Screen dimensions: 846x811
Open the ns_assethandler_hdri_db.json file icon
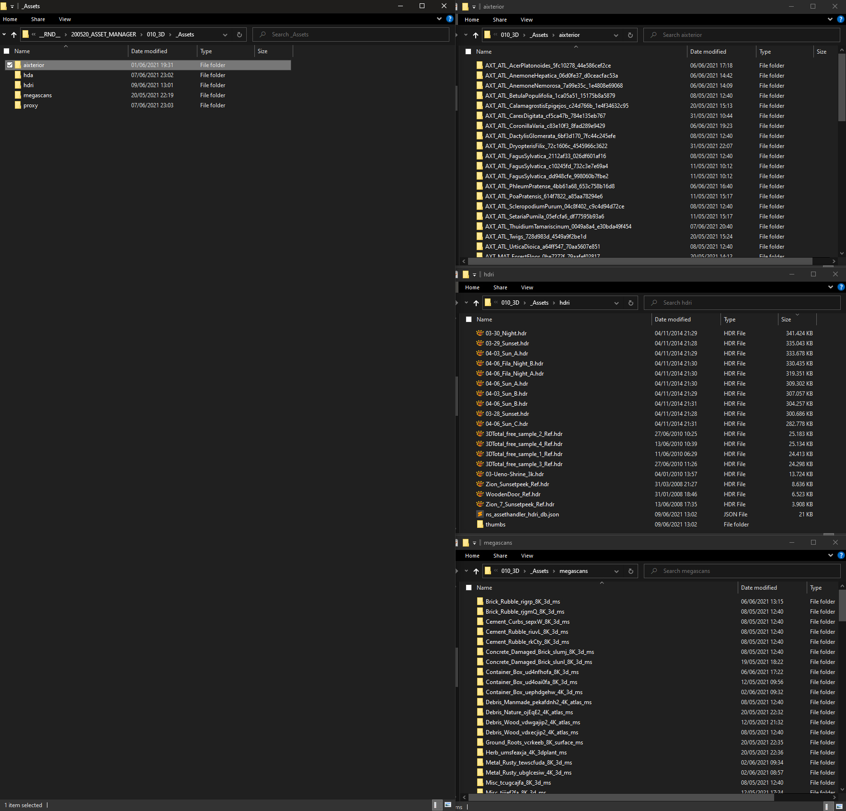(x=480, y=514)
